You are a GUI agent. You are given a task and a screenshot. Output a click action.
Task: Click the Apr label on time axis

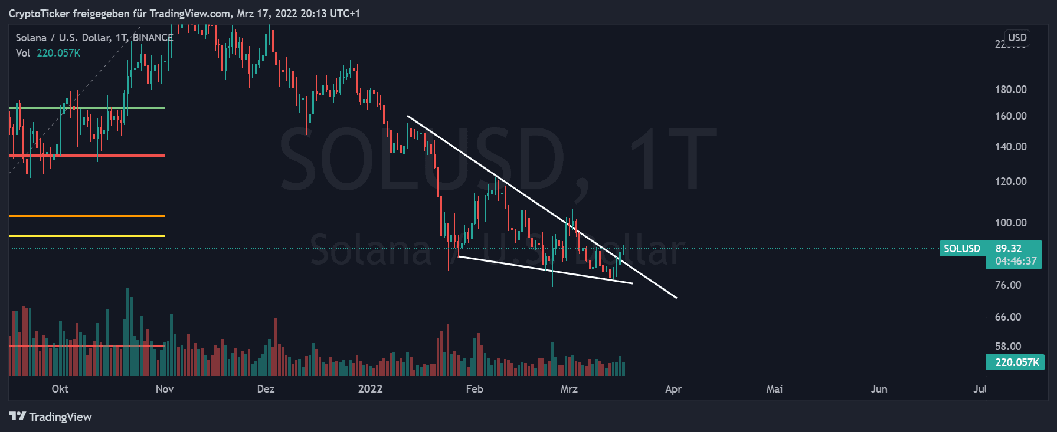tap(673, 389)
